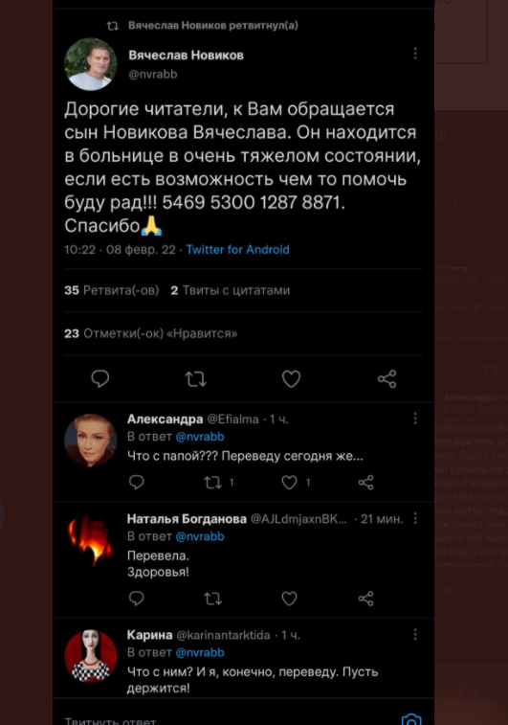Open @nvrabb mention in Карина's reply
Image resolution: width=508 pixels, height=725 pixels.
[200, 652]
